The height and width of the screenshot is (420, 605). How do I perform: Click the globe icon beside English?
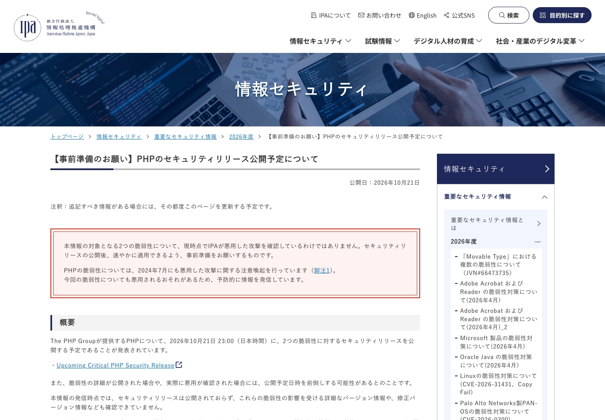coord(412,15)
